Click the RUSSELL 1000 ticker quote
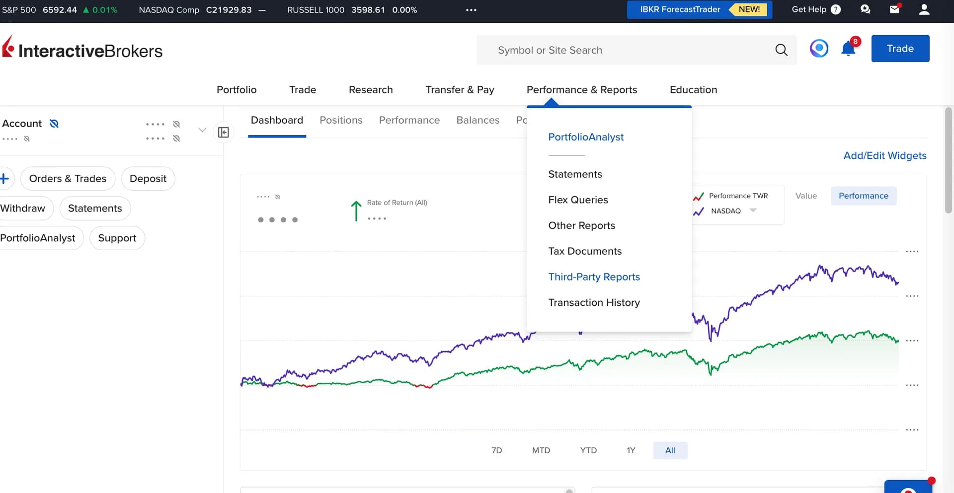 [x=352, y=10]
